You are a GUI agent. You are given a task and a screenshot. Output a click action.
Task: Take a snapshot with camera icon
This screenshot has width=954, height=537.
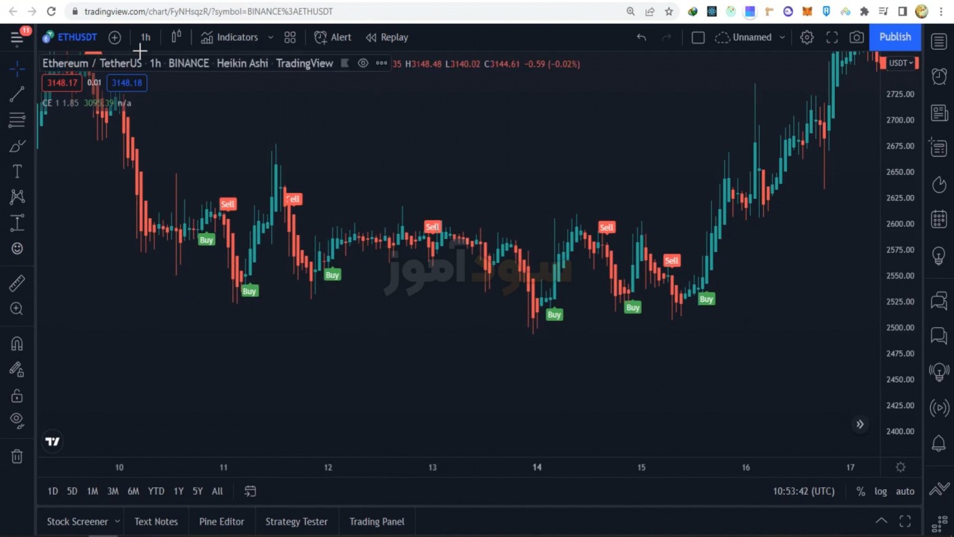tap(857, 37)
